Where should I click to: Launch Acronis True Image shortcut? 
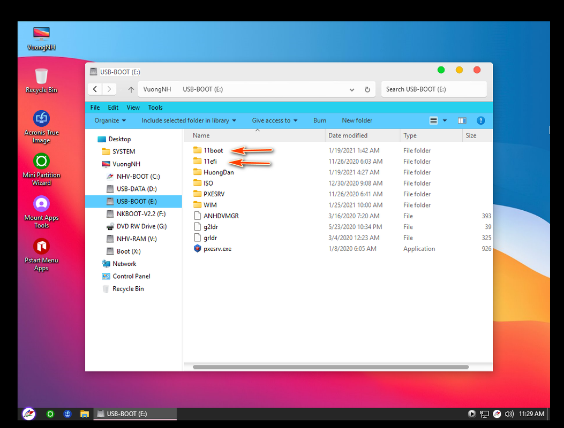coord(41,127)
